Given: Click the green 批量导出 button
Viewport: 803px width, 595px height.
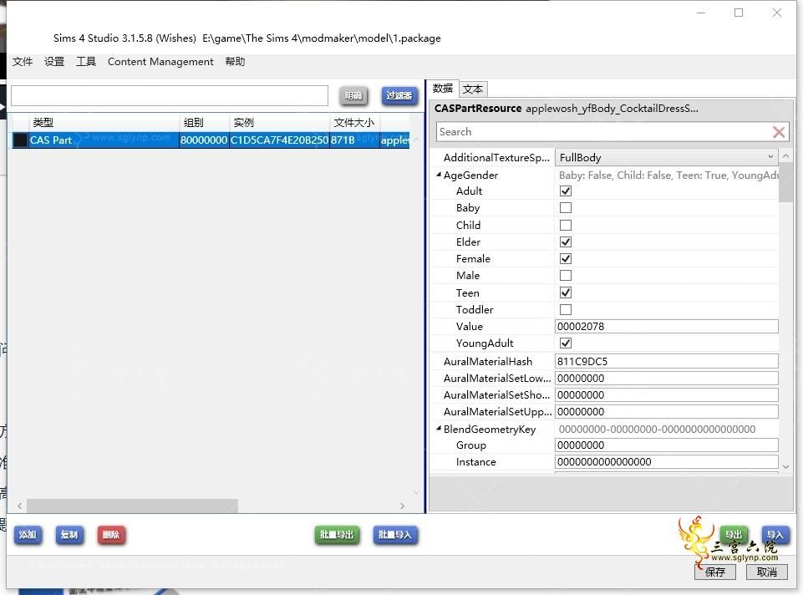Looking at the screenshot, I should pos(337,535).
